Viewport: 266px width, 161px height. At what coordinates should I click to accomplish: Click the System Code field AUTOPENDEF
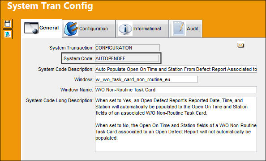pos(127,58)
